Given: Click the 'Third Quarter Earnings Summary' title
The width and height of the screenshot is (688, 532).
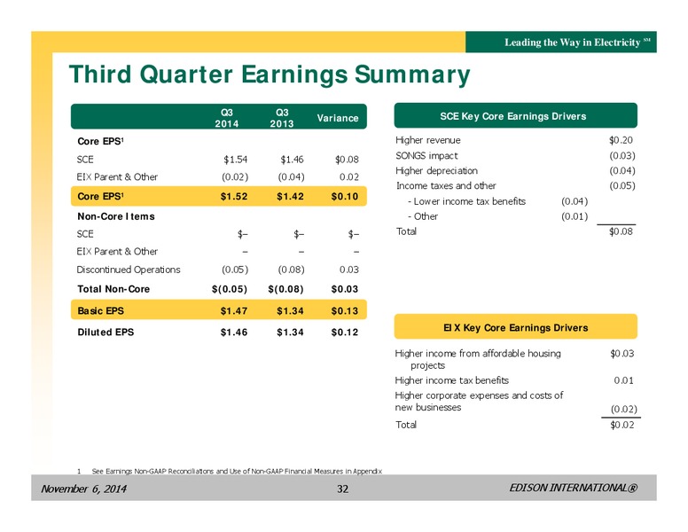Looking at the screenshot, I should [270, 74].
